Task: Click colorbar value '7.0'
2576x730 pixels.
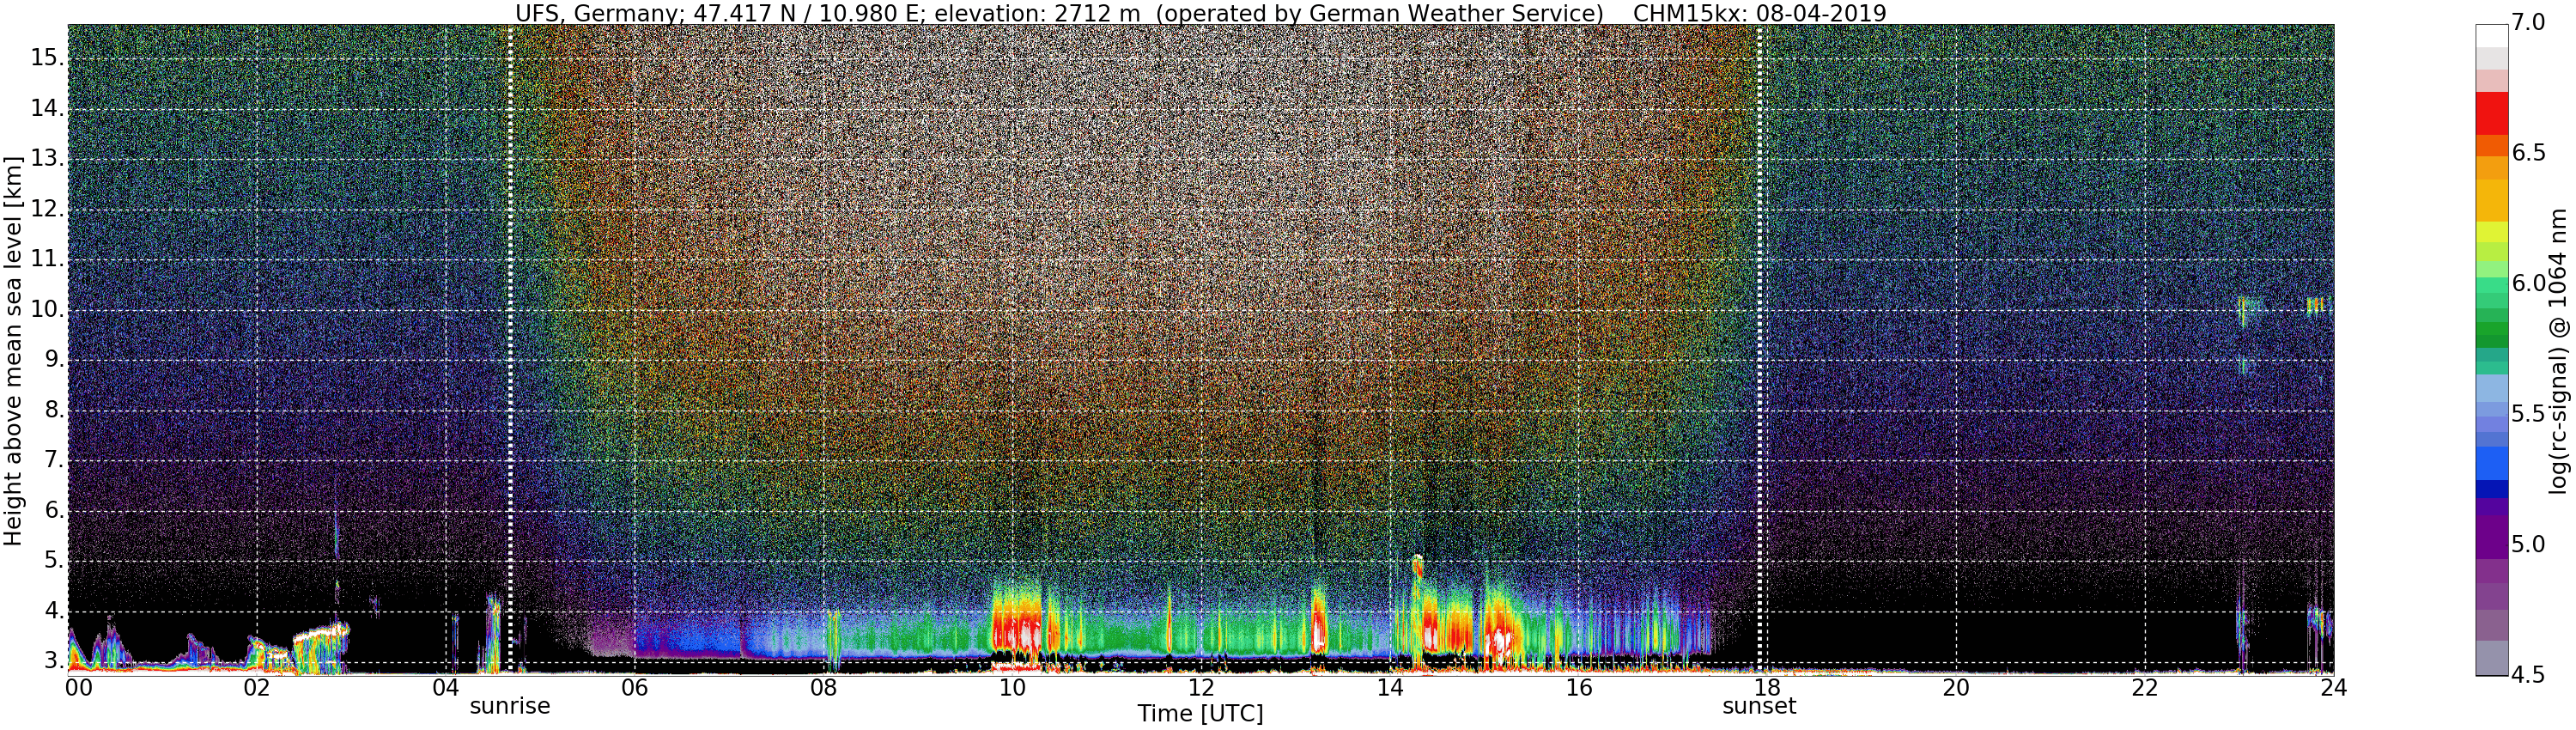Action: 2529,23
